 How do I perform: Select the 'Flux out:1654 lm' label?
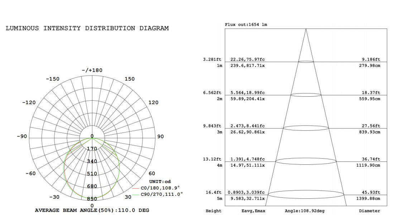[246, 25]
